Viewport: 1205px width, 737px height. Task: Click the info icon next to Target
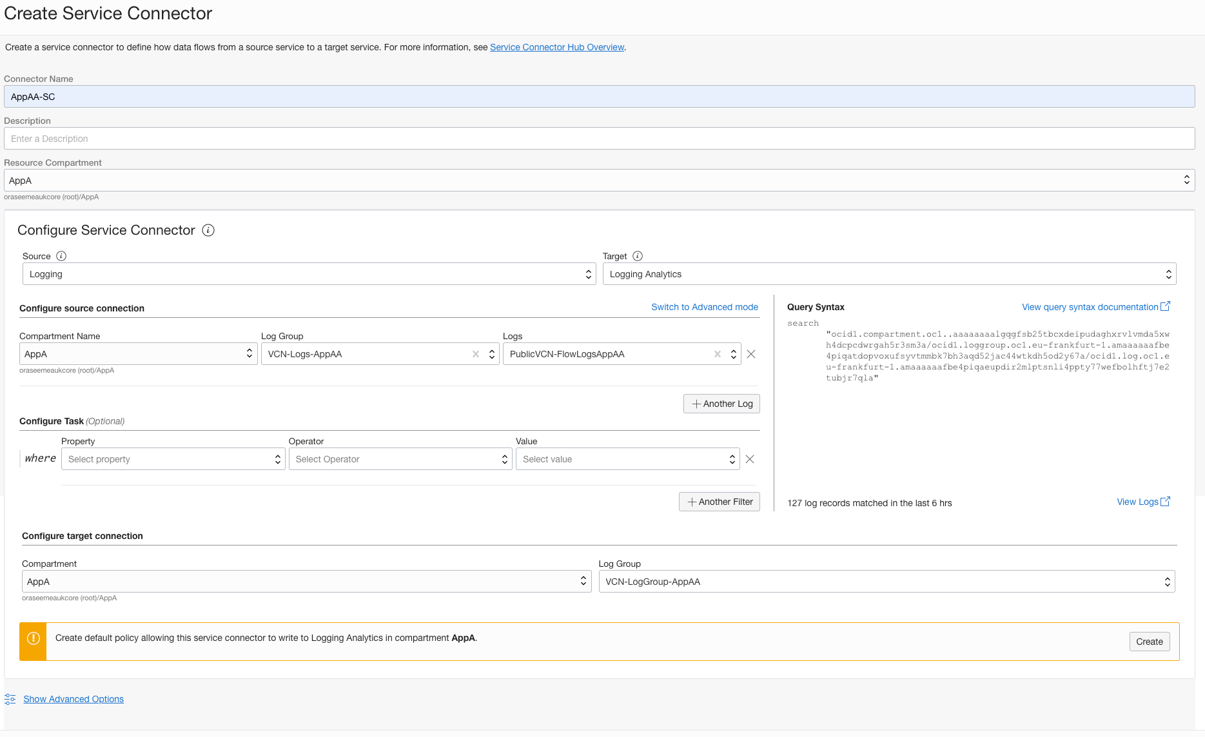coord(638,256)
